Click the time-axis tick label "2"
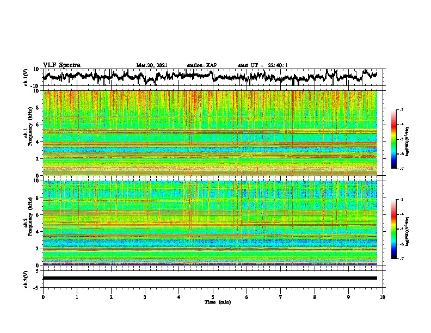Screen dimensions: 431x333 click(x=111, y=297)
